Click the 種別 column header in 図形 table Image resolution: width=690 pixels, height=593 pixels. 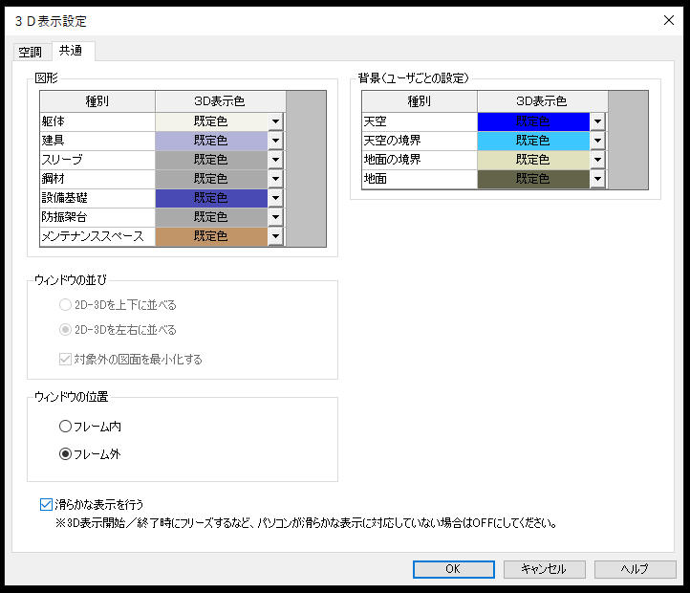point(97,101)
